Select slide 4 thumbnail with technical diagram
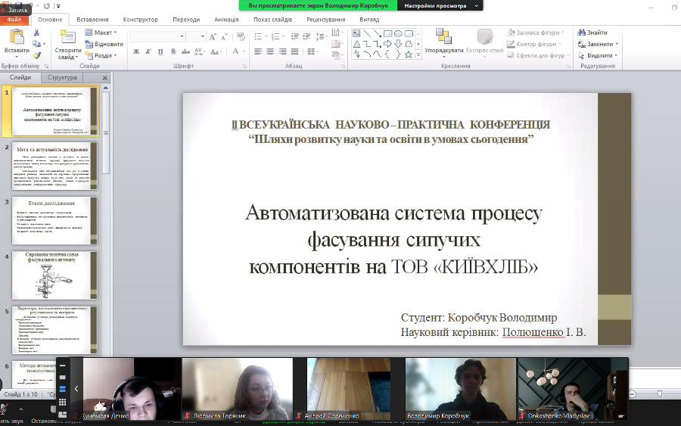The width and height of the screenshot is (681, 426). (x=54, y=275)
